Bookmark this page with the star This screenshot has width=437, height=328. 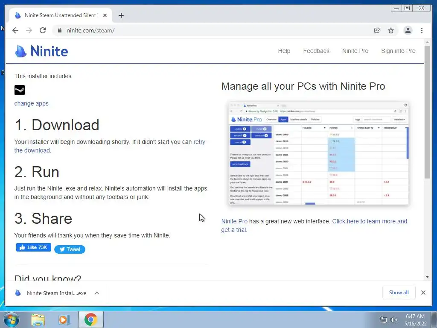click(391, 30)
